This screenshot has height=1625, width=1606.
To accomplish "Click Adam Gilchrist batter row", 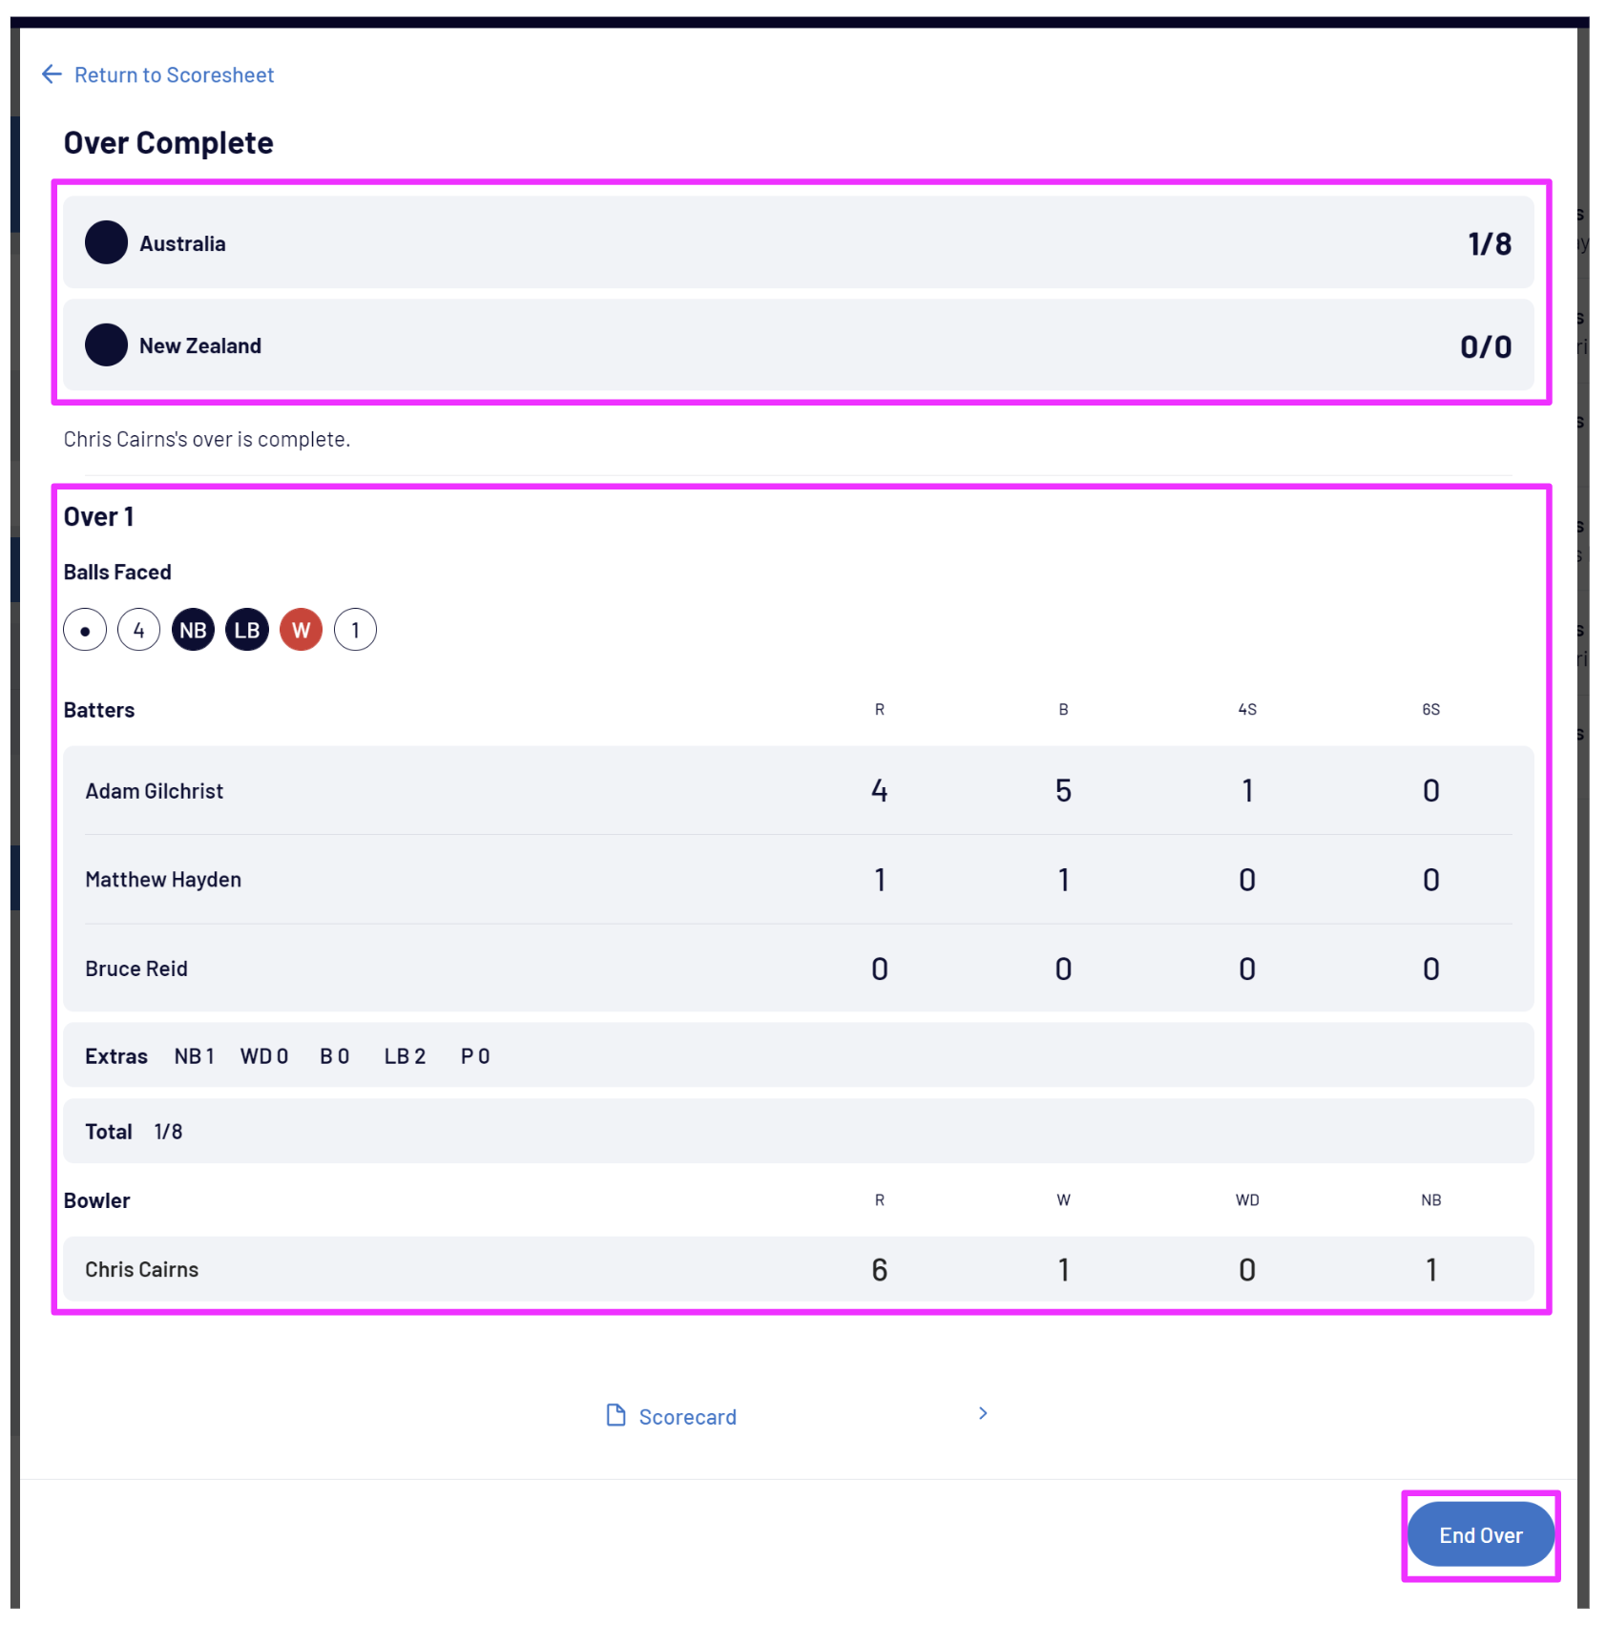I will (x=798, y=791).
